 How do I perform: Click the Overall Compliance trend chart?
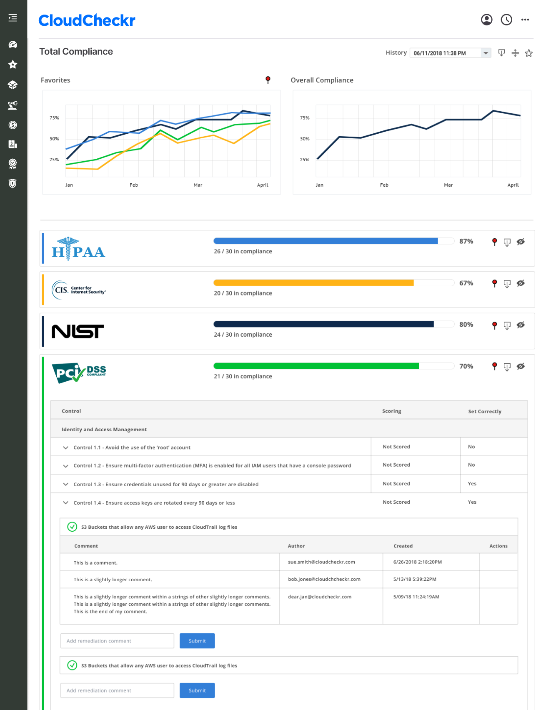(x=412, y=142)
